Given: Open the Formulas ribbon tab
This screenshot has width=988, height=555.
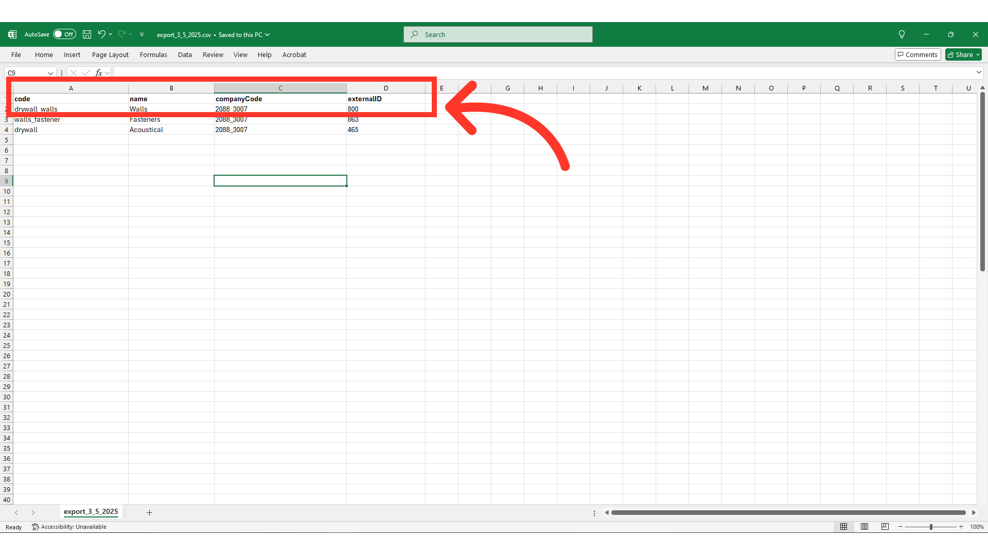Looking at the screenshot, I should point(153,55).
